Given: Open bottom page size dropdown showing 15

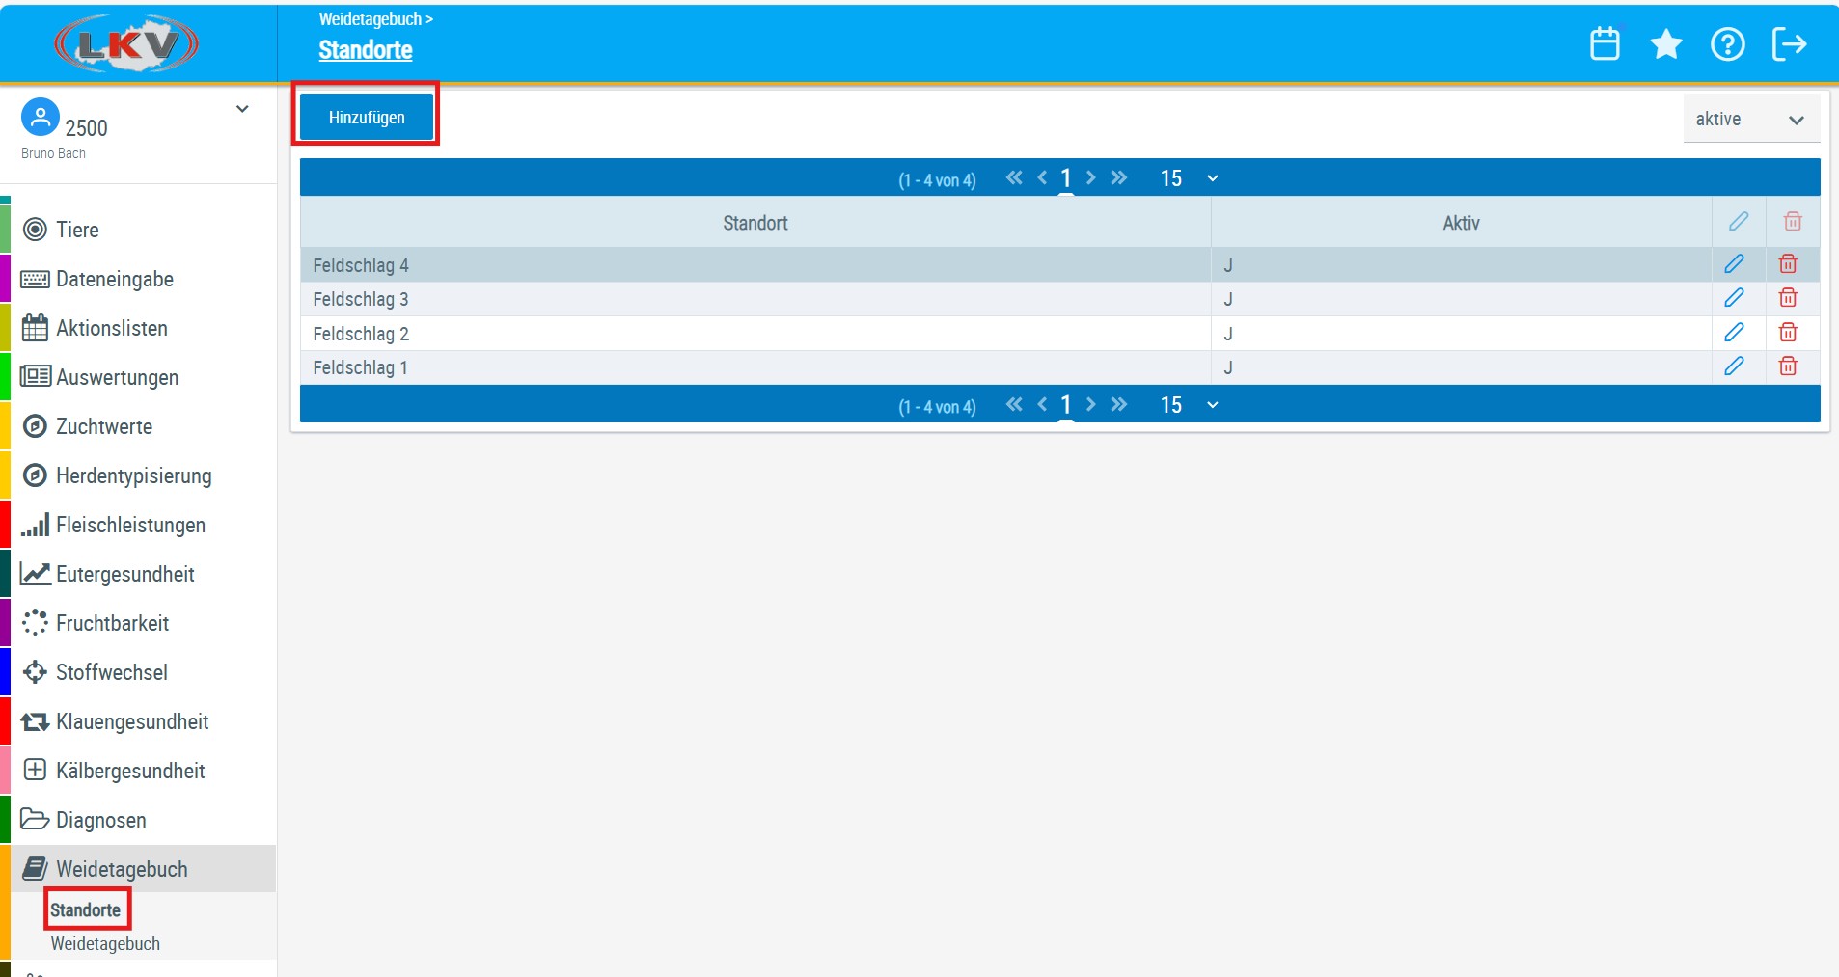Looking at the screenshot, I should [1189, 405].
